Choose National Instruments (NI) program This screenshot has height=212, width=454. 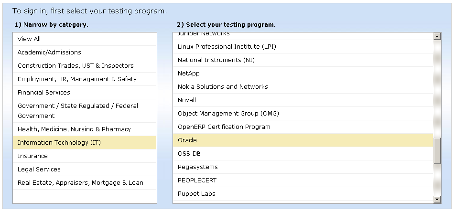tap(216, 60)
